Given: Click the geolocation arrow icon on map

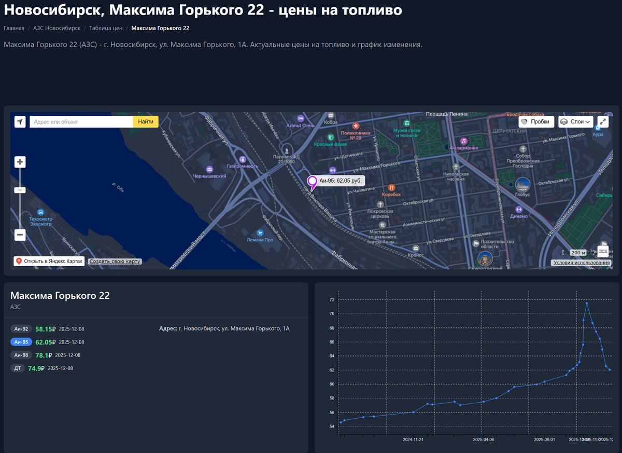Looking at the screenshot, I should coord(20,122).
